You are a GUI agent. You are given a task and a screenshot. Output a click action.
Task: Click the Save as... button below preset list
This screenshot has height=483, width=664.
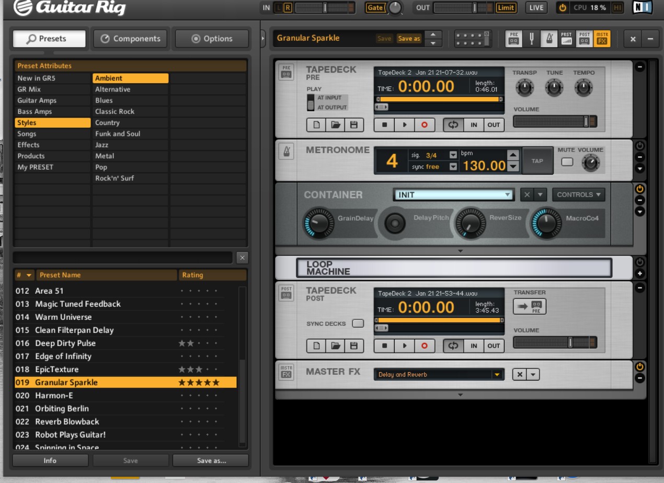pyautogui.click(x=211, y=461)
